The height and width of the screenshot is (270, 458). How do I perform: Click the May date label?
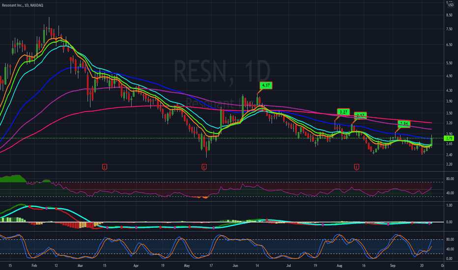coord(187,266)
